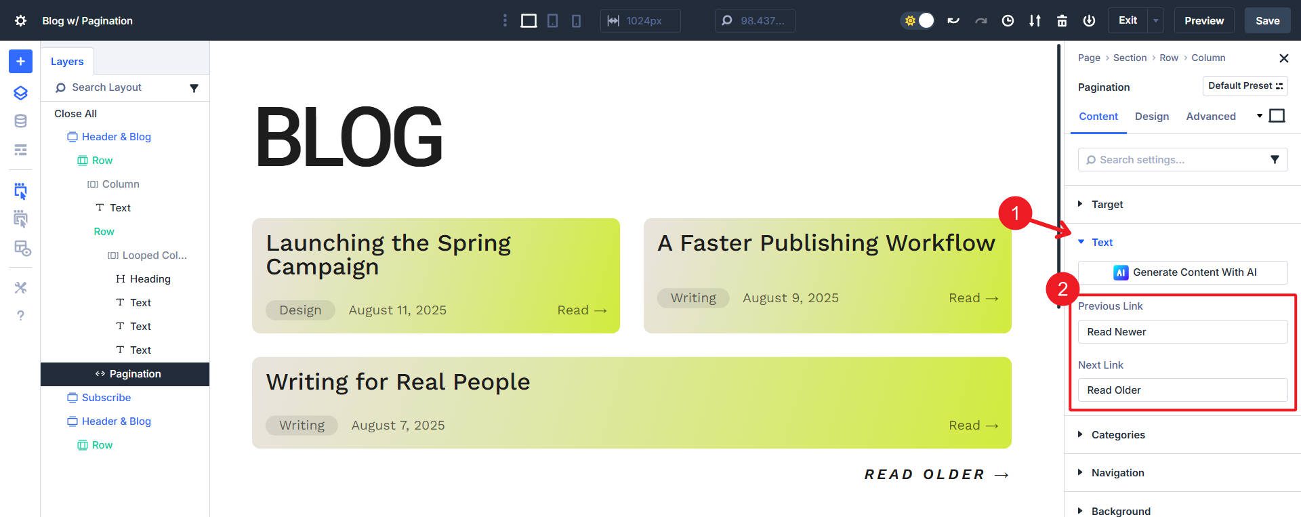
Task: Open the Exit dropdown arrow
Action: click(x=1155, y=20)
